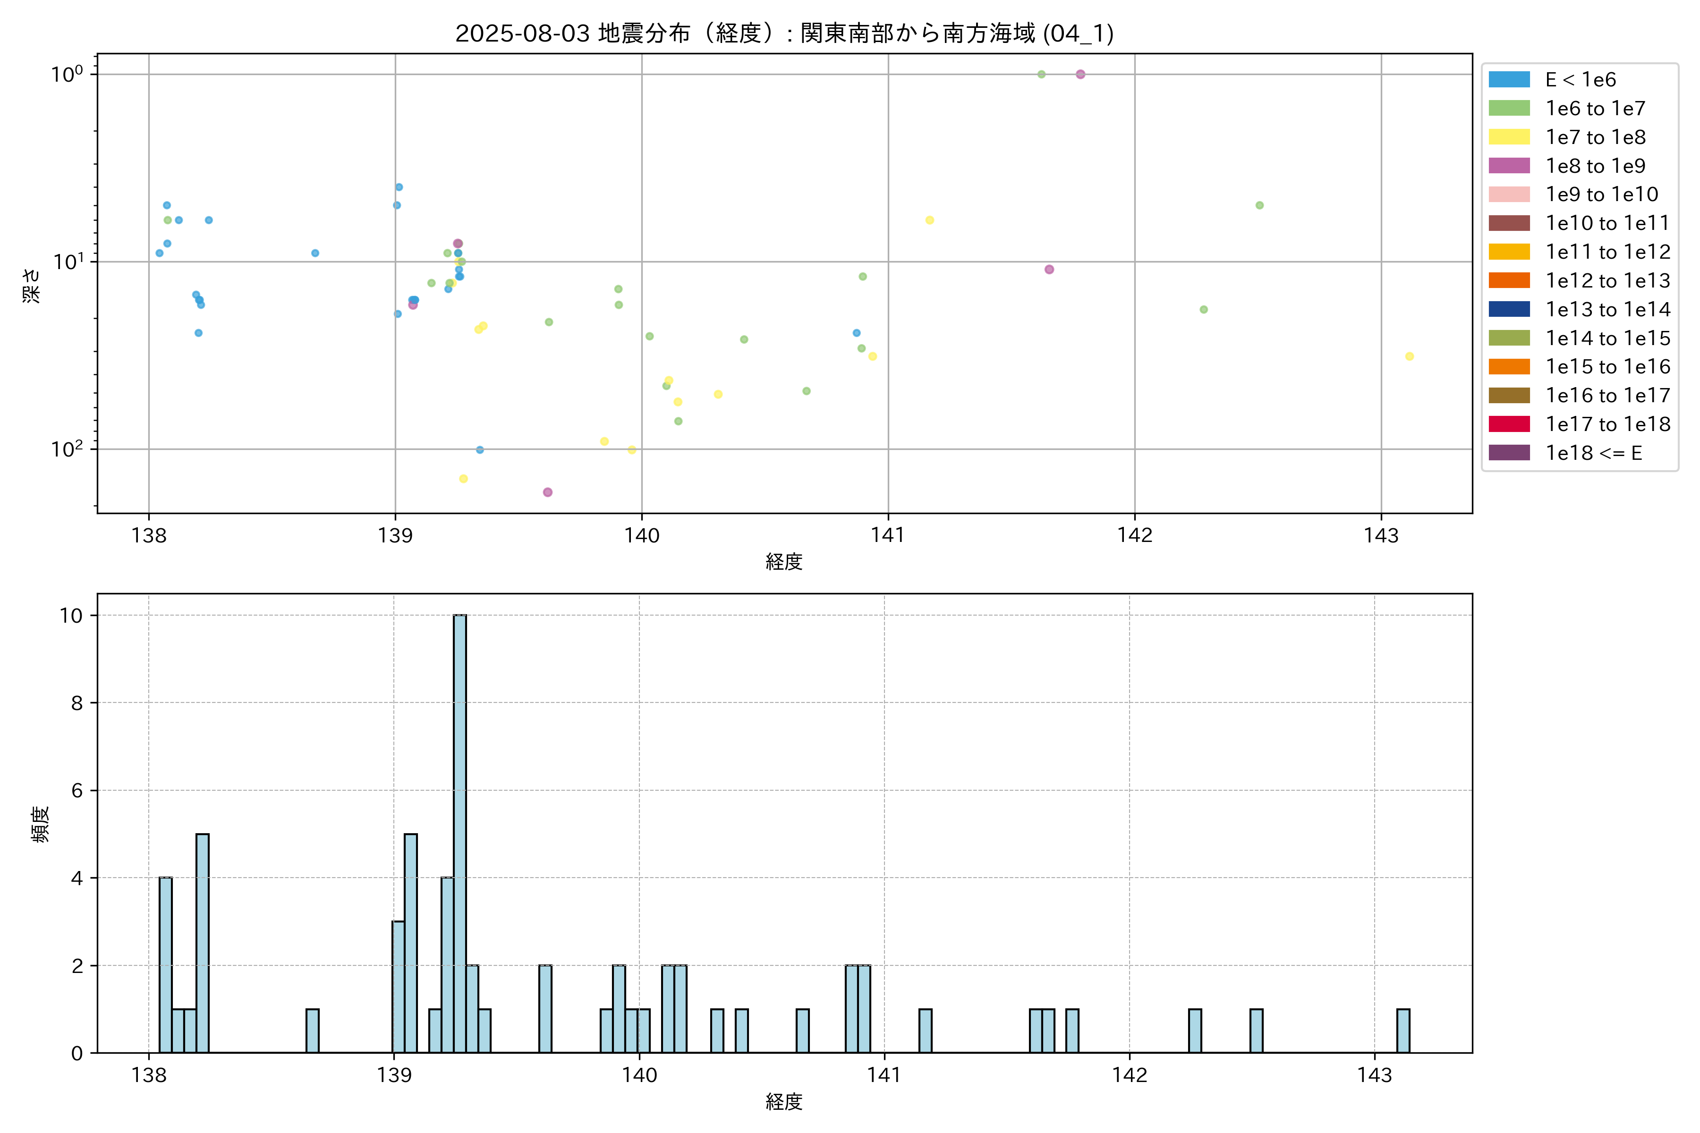
Task: Click the tallest histogram bar reaching 10
Action: click(x=459, y=831)
